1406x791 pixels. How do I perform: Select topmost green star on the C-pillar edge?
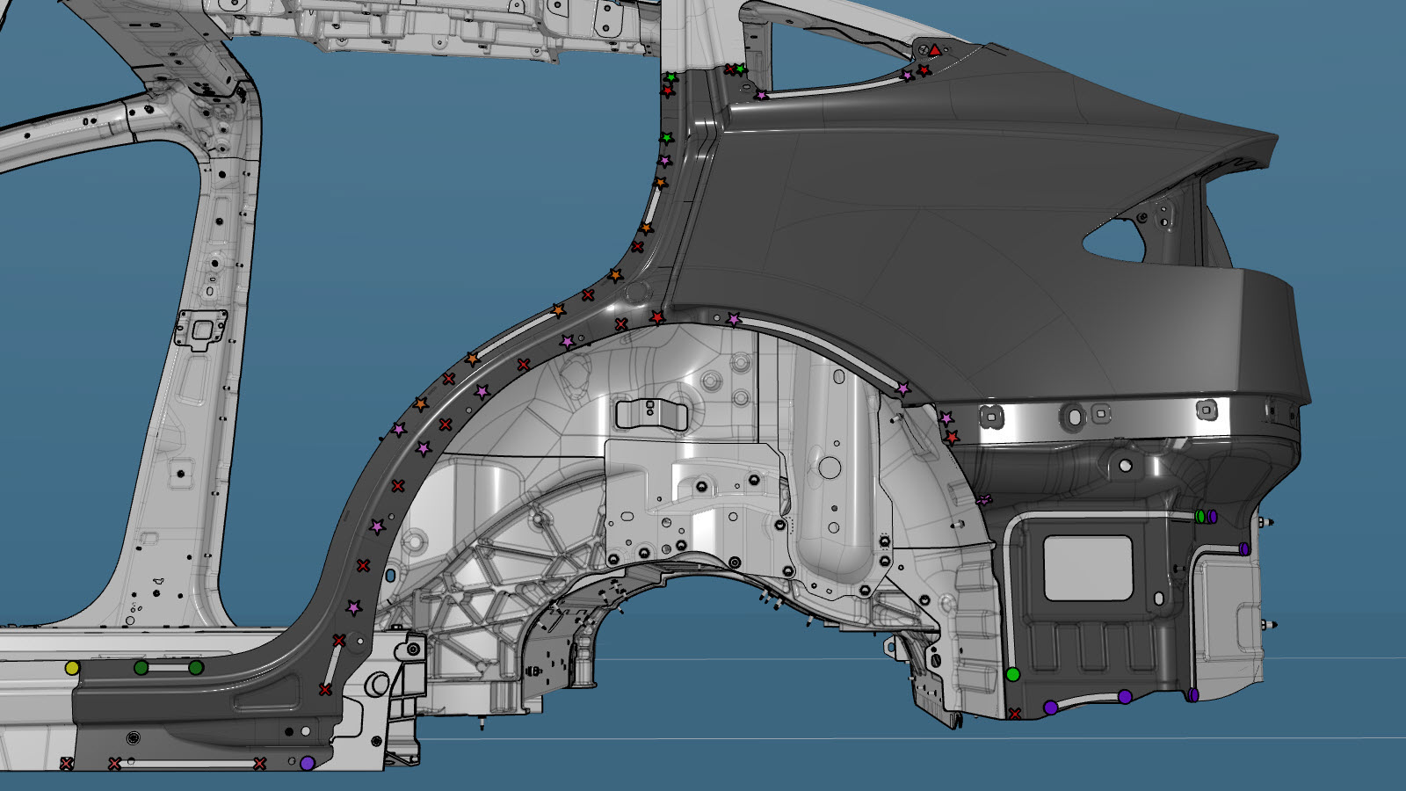pos(671,77)
